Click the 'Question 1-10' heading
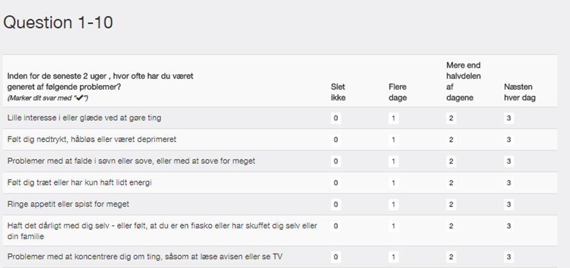Screen dimensions: 570x268 tap(58, 23)
